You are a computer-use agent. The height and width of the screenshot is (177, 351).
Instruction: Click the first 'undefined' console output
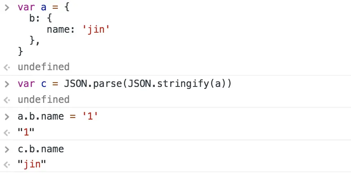(x=43, y=67)
